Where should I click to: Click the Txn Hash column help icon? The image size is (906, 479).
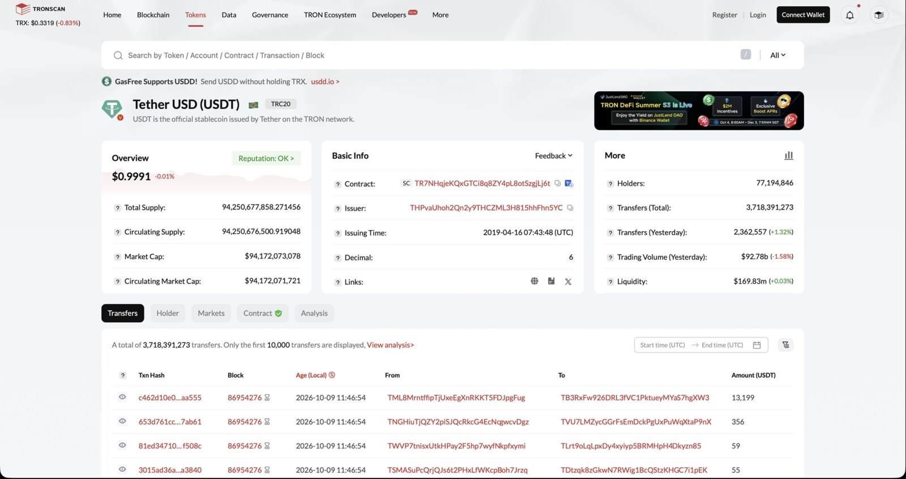tap(123, 375)
